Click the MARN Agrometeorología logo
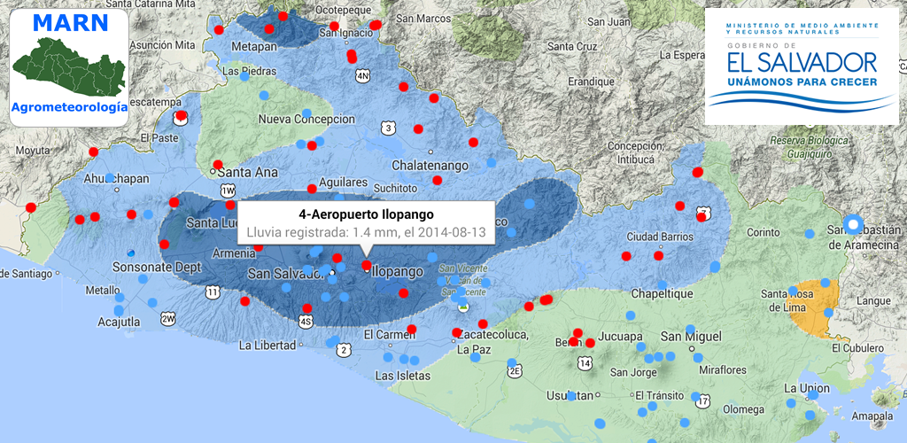 [69, 67]
